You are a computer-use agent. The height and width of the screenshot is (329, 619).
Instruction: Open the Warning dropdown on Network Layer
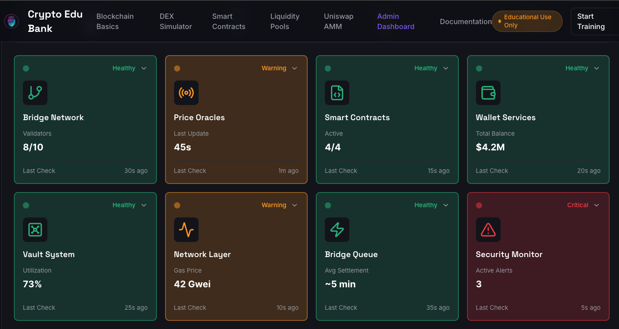(x=295, y=205)
